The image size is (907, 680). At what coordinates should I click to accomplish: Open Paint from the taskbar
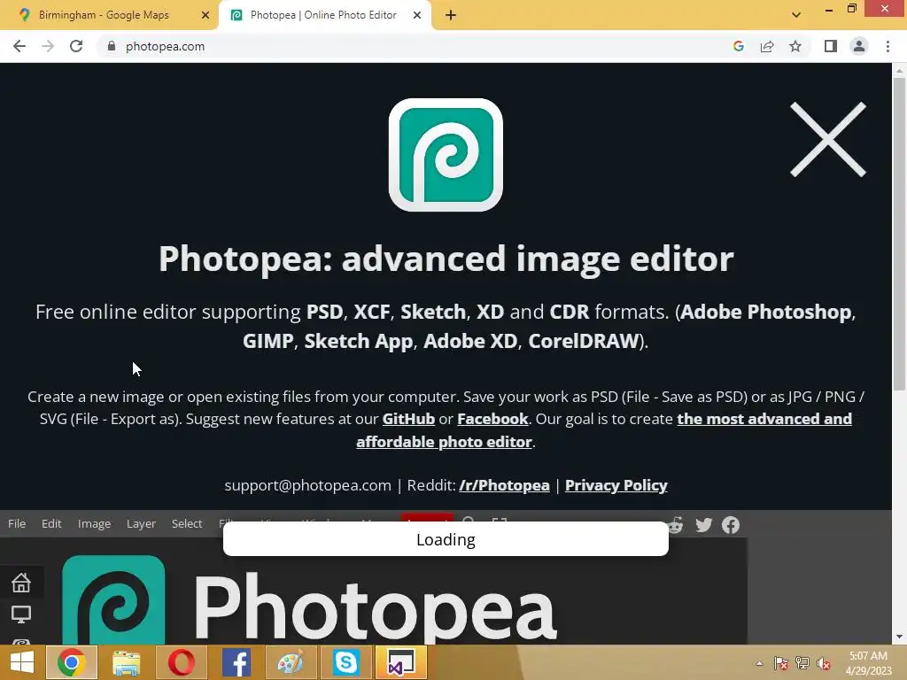(291, 662)
